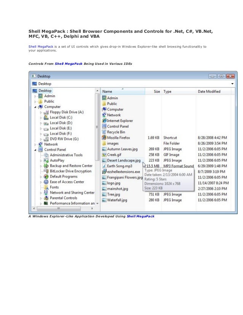Click the Admin user icon in the tree
Screen dimensions: 243x315
40,96
